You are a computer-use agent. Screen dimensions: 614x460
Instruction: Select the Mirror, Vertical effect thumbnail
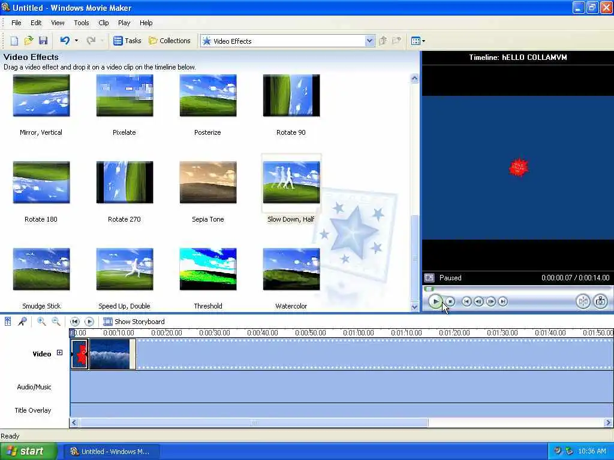tap(41, 95)
